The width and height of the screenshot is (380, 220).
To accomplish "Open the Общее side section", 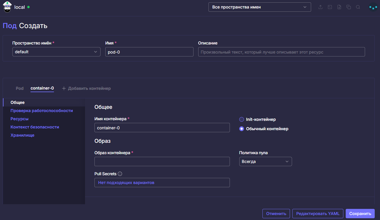I will [x=44, y=102].
